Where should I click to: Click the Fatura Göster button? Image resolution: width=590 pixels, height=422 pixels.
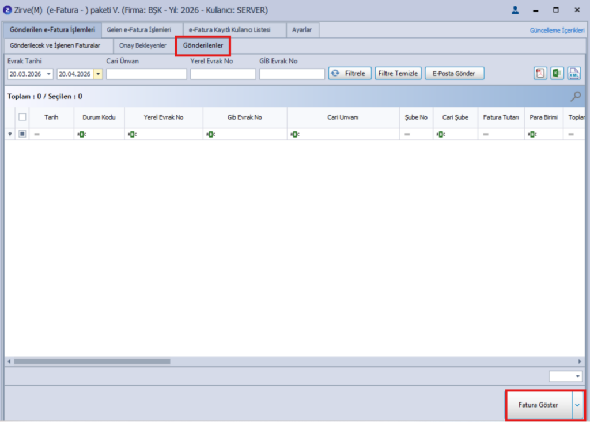point(539,405)
